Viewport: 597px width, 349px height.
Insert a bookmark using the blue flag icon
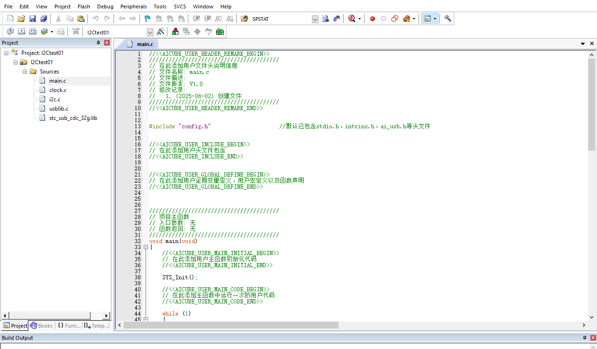148,19
